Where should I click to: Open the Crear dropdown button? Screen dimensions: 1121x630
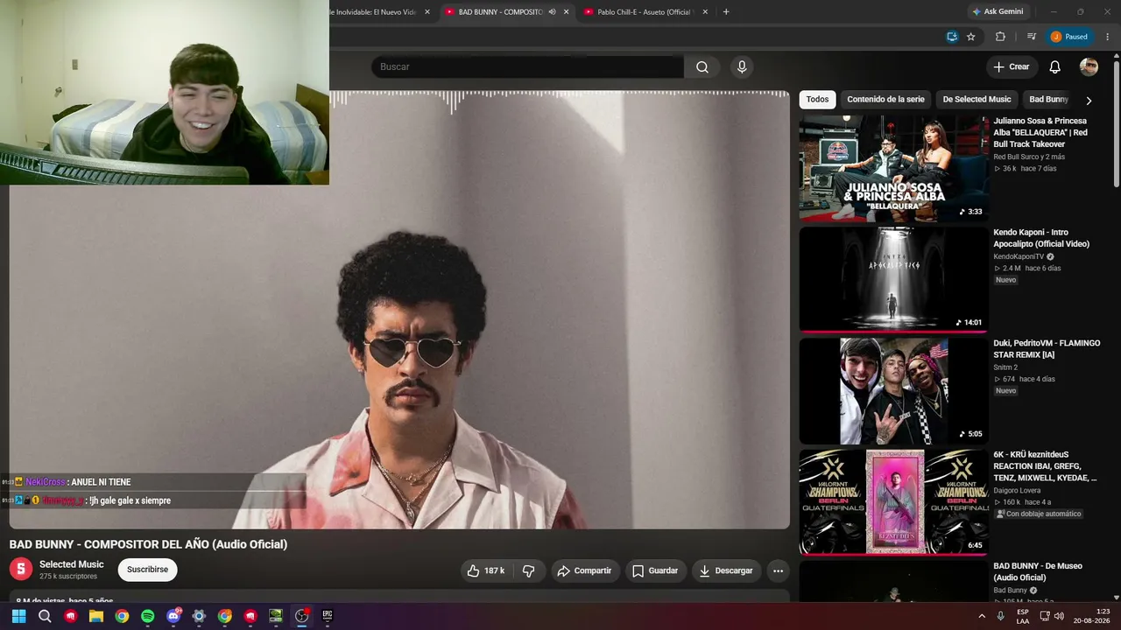click(x=1012, y=67)
